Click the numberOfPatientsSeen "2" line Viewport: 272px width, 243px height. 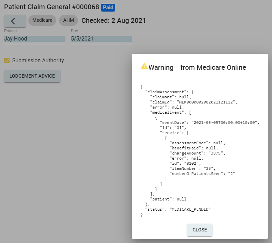(202, 174)
